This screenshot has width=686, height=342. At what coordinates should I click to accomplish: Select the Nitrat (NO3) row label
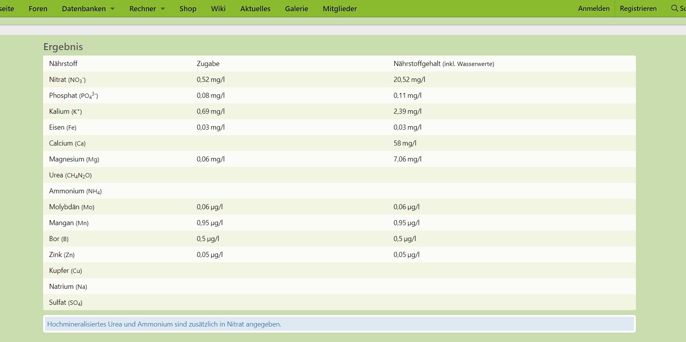(x=68, y=80)
